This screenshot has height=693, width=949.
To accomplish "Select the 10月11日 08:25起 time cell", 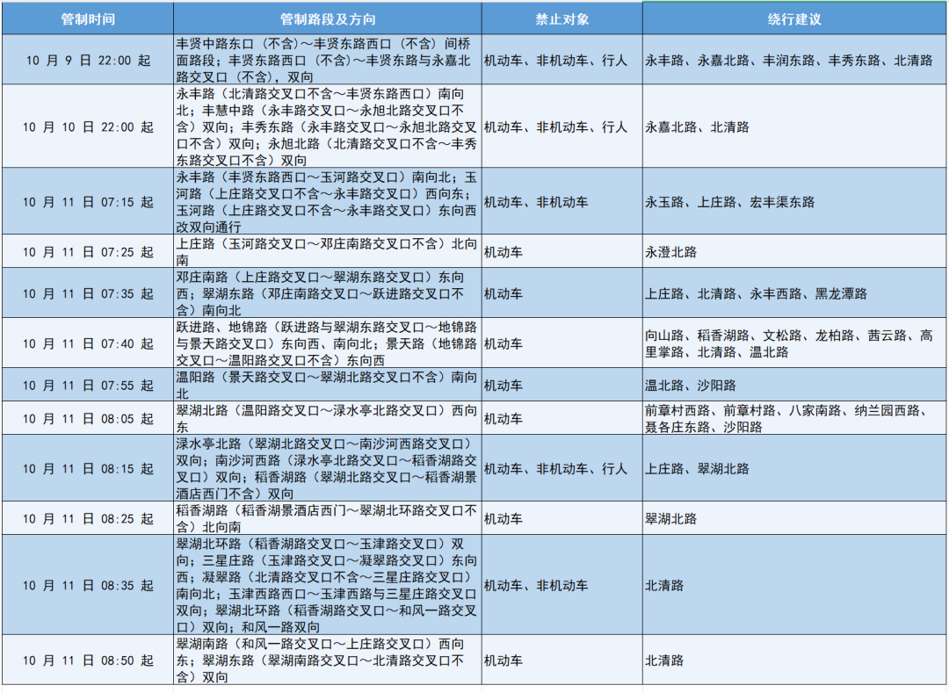I will click(x=88, y=518).
